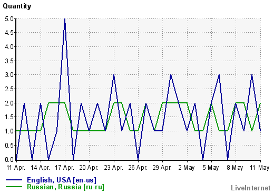Click the 5.0 y-axis value label
Screen dimensions: 274x193
click(9, 19)
